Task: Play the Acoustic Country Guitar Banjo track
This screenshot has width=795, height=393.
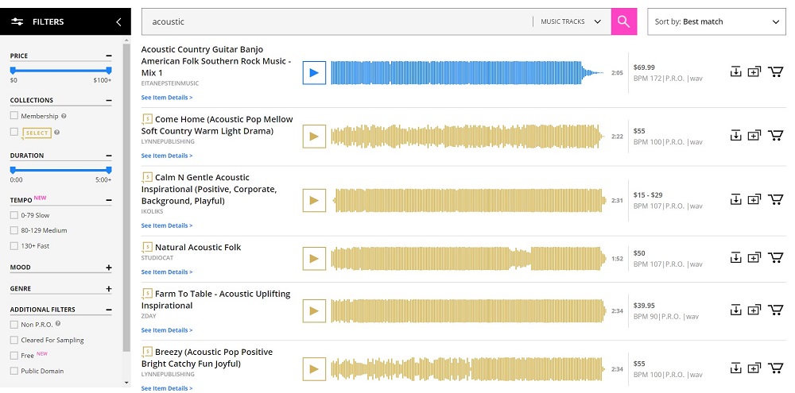Action: coord(314,73)
